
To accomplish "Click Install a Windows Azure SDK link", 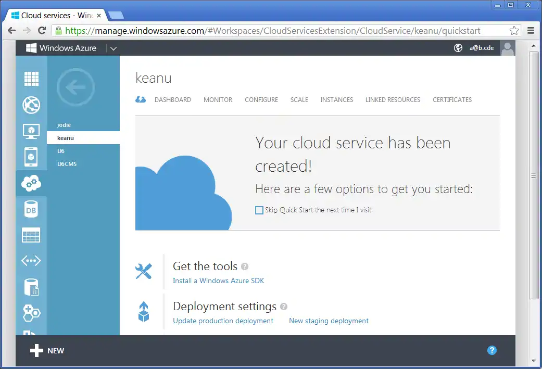I will [219, 281].
